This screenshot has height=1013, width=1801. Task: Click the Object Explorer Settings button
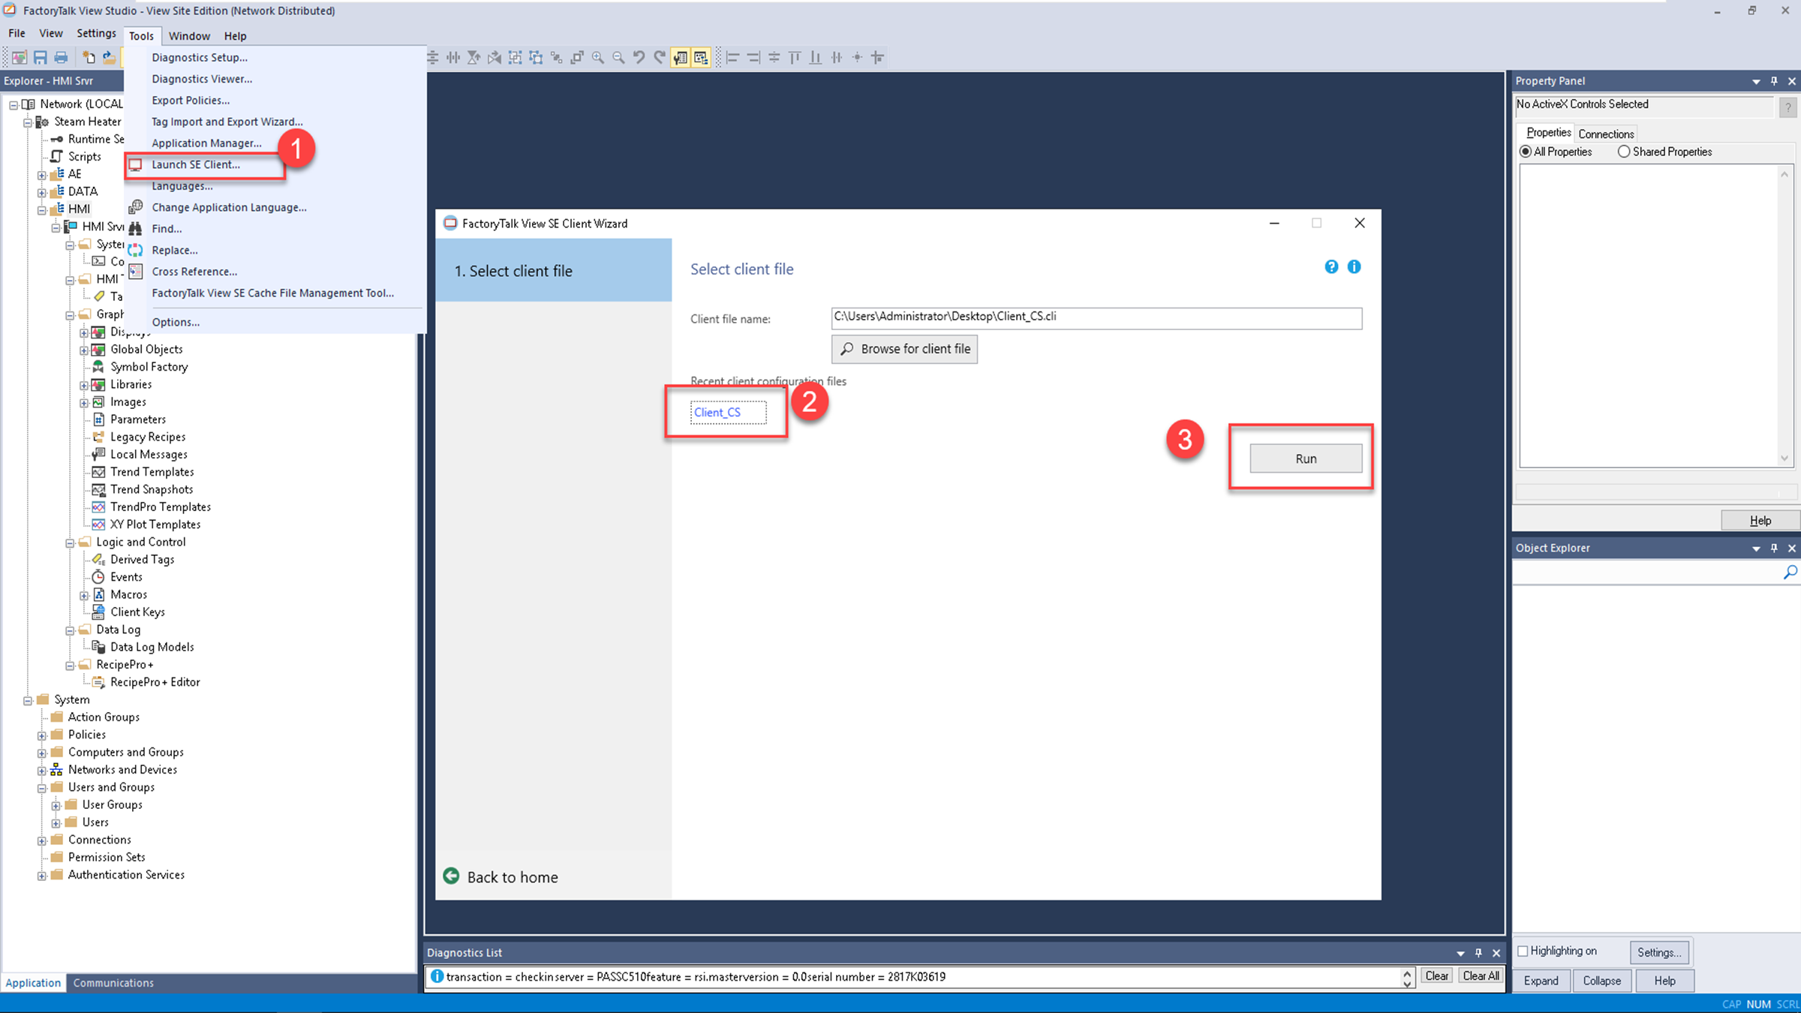coord(1659,952)
